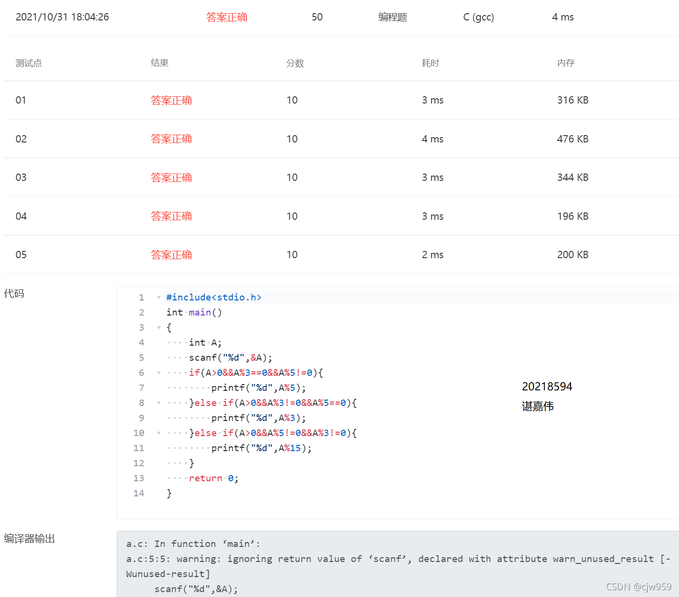This screenshot has width=679, height=597.
Task: Click the total score 50
Action: pyautogui.click(x=317, y=17)
